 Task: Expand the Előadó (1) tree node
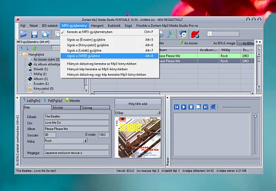(x=25, y=69)
